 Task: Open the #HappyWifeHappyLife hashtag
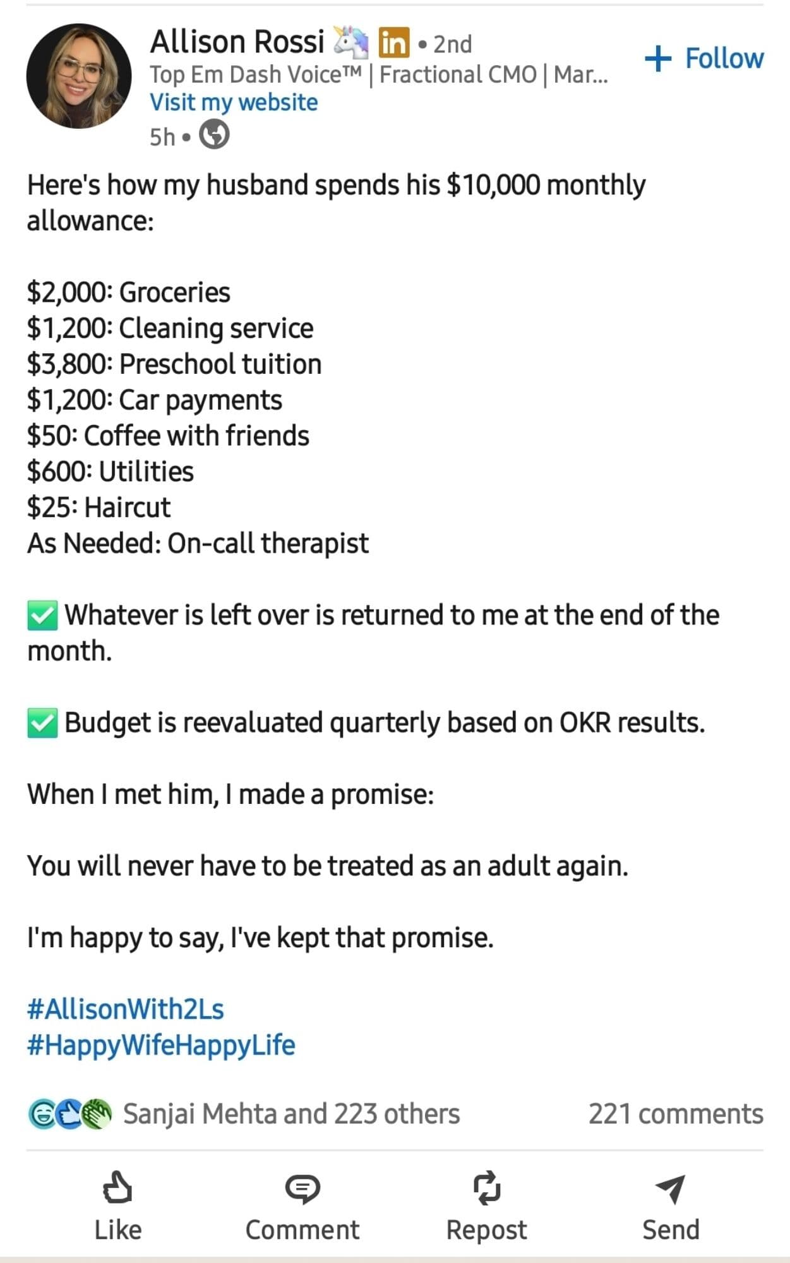[161, 1045]
